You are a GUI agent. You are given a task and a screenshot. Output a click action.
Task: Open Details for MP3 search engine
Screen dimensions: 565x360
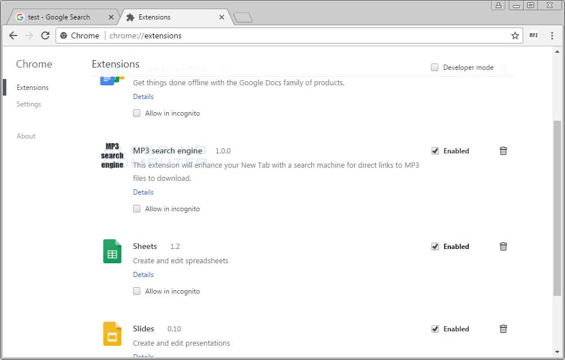tap(143, 192)
